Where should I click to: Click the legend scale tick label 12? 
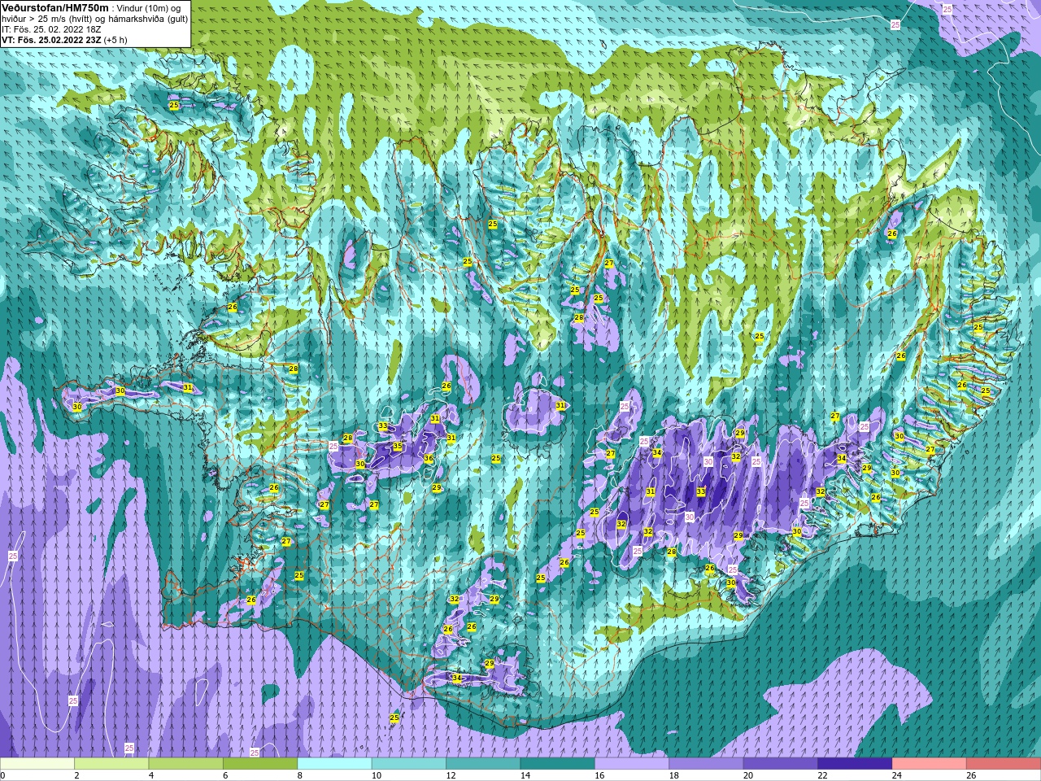[451, 775]
